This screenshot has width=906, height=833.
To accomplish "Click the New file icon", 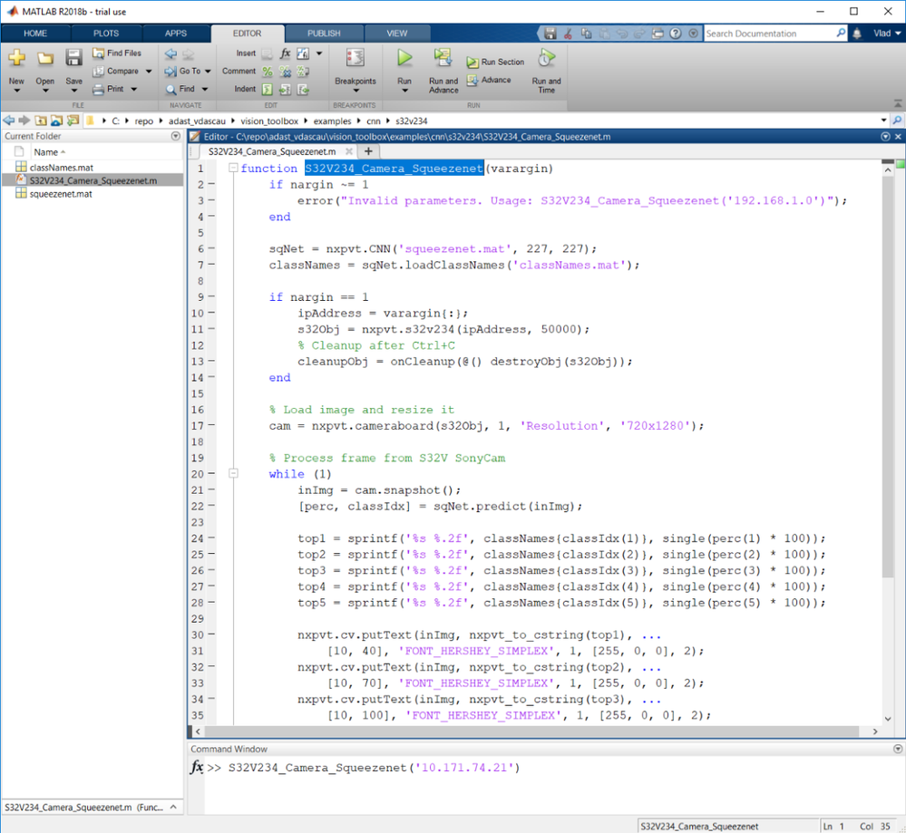I will pyautogui.click(x=16, y=58).
